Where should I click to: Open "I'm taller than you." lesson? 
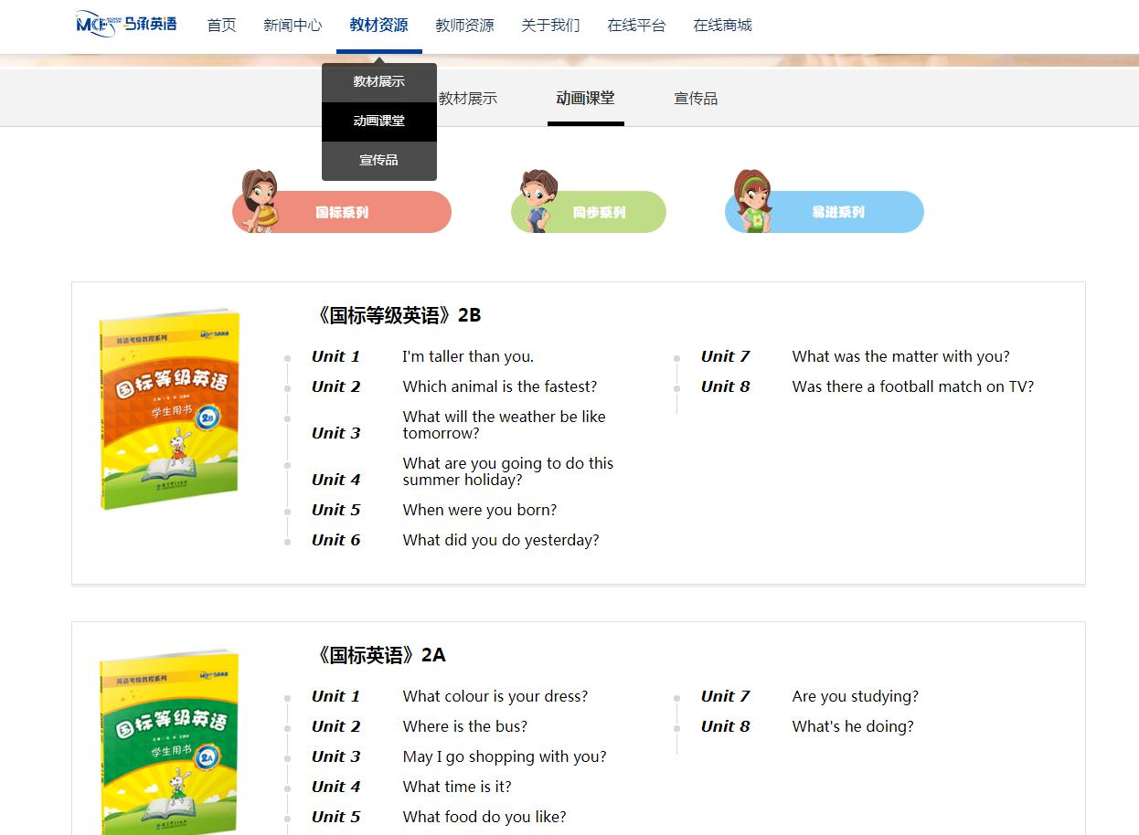pyautogui.click(x=468, y=357)
